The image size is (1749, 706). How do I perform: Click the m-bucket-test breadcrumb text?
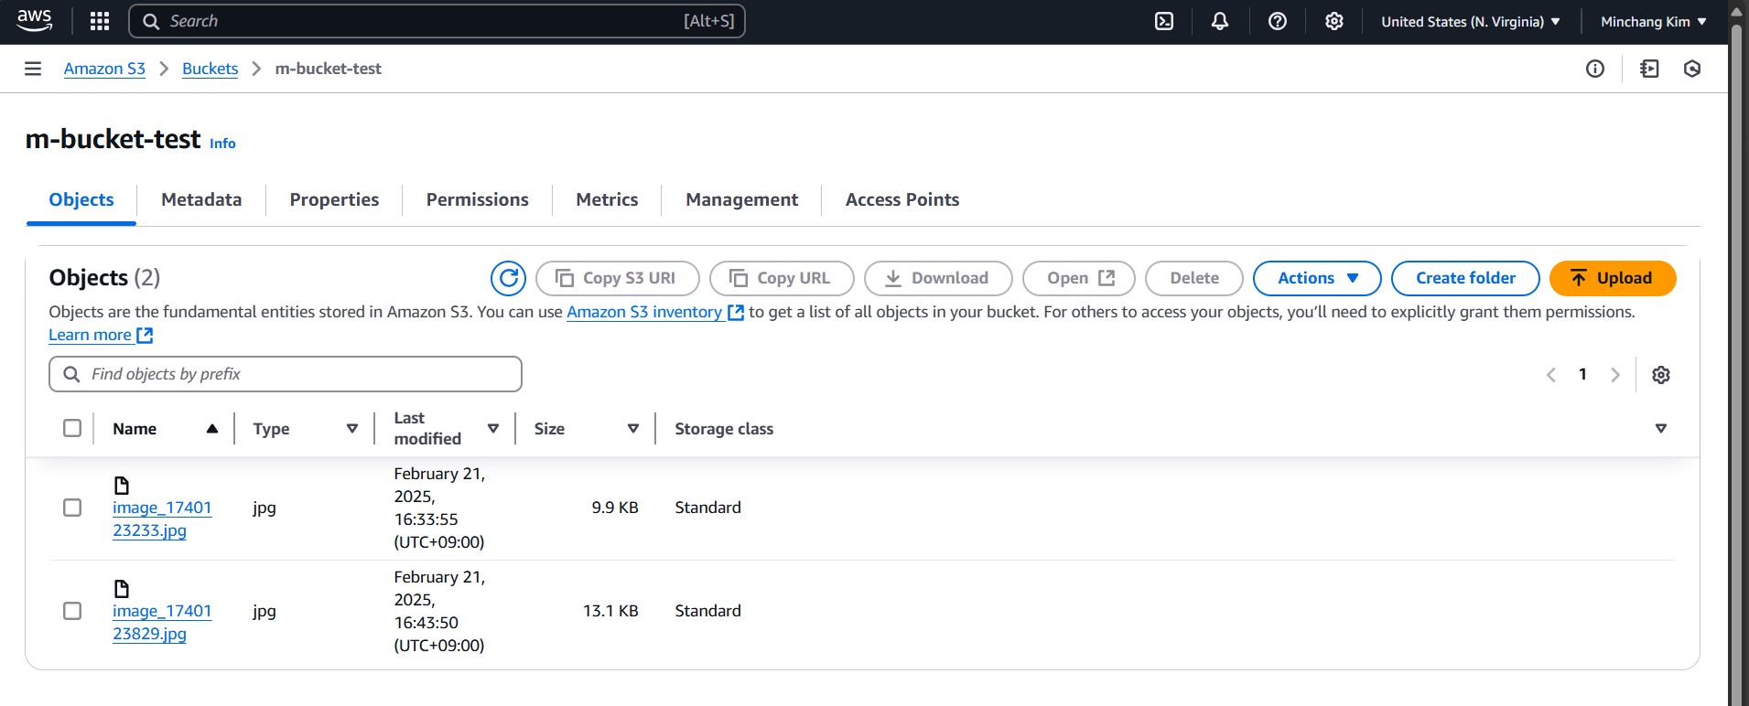pos(328,69)
